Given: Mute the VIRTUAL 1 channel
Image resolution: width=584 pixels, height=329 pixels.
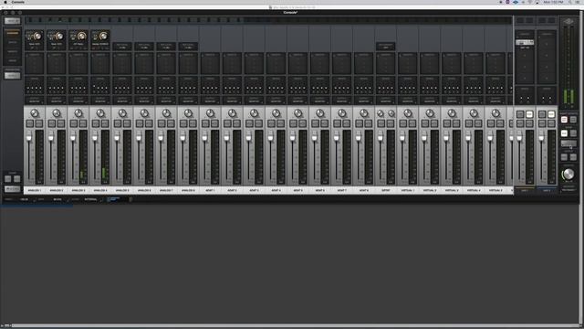Looking at the screenshot, I should pyautogui.click(x=412, y=123).
